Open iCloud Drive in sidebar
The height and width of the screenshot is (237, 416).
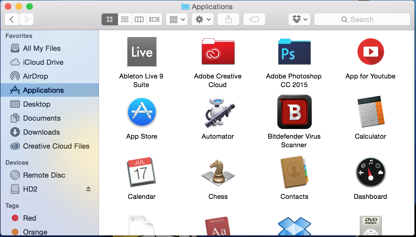(x=50, y=62)
